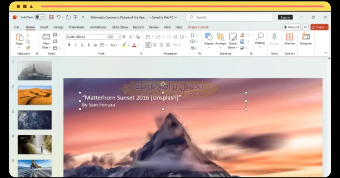Toggle Underline formatting
This screenshot has height=178, width=340.
point(82,45)
